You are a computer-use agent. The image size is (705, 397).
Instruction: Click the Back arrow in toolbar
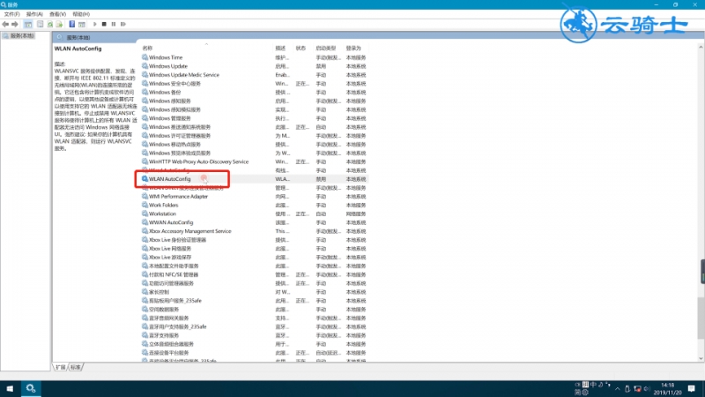[5, 25]
